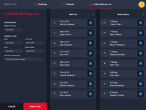Image resolution: width=146 pixels, height=110 pixels.
Task: Click the blue diamond icon for Michael Stevens
Action: [x=90, y=84]
